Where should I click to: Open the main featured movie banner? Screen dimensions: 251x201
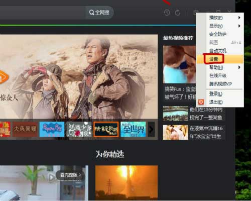pos(79,77)
